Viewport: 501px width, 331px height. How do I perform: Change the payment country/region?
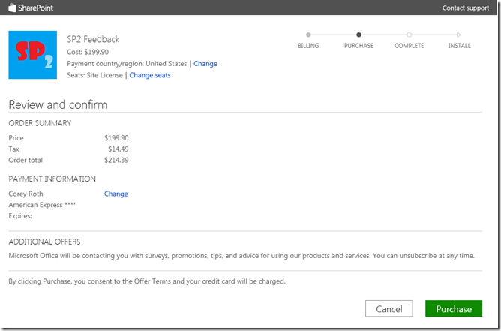(205, 63)
